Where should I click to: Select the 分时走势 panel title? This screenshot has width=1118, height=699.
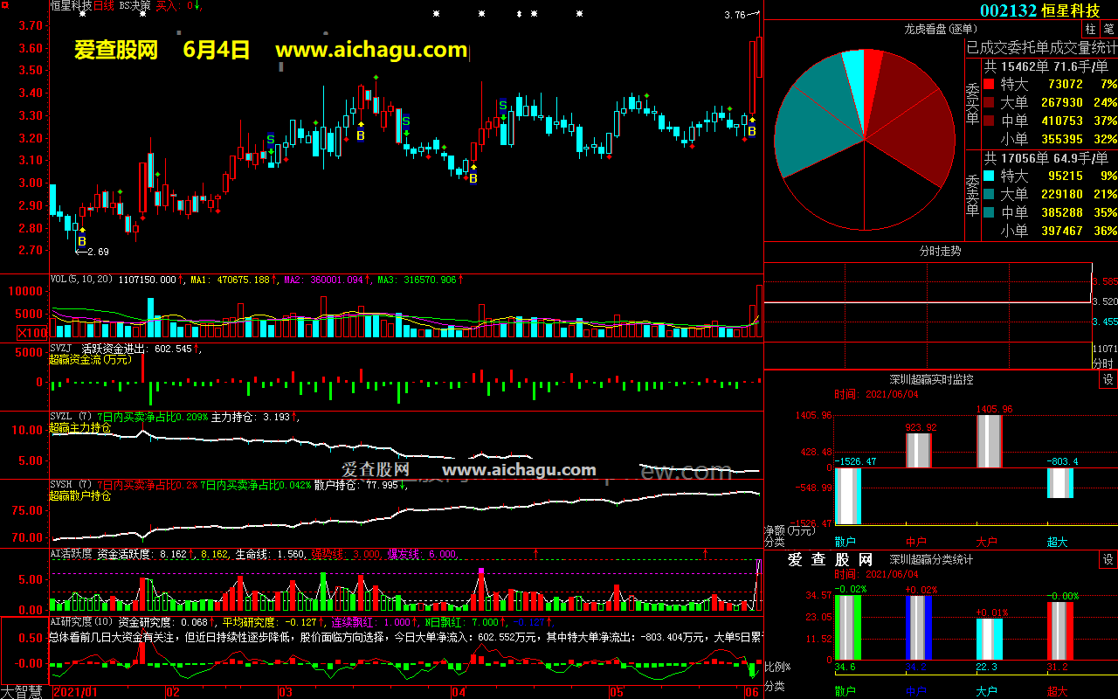tap(940, 251)
